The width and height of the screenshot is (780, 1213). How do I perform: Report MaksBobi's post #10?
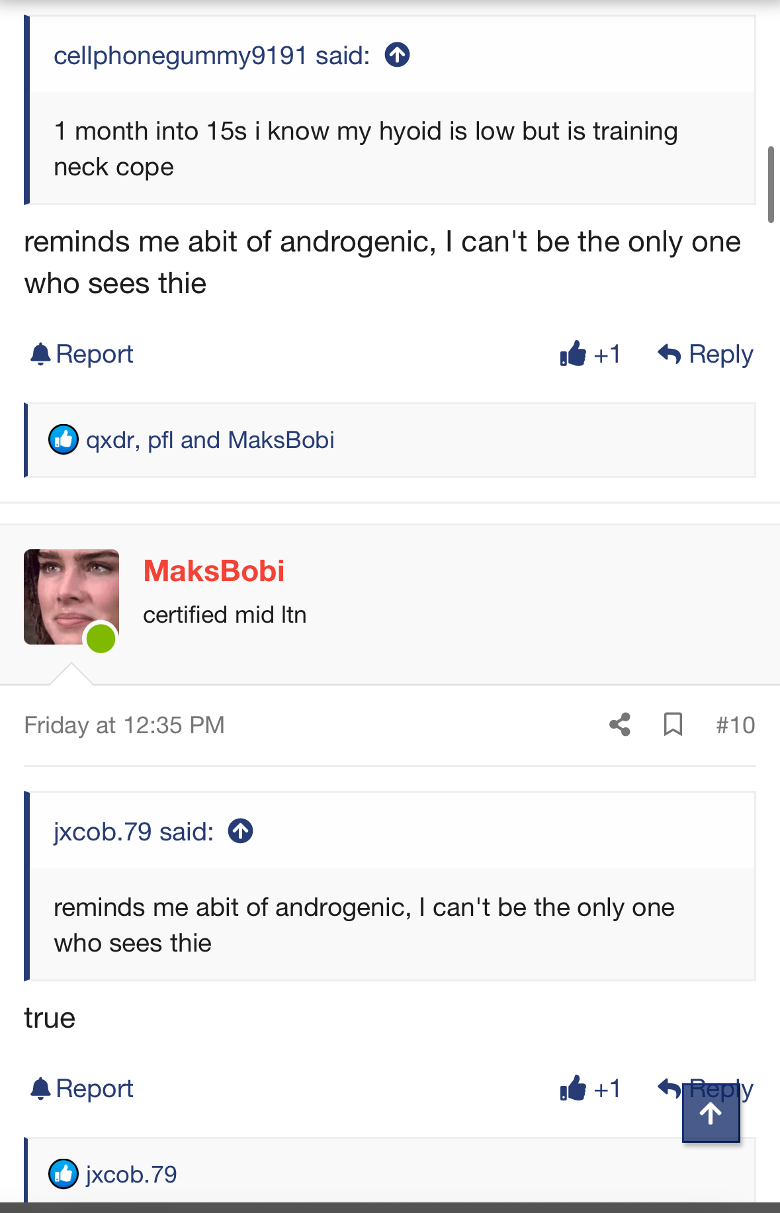(82, 1089)
